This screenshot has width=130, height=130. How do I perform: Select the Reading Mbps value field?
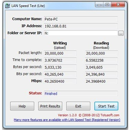(101, 81)
